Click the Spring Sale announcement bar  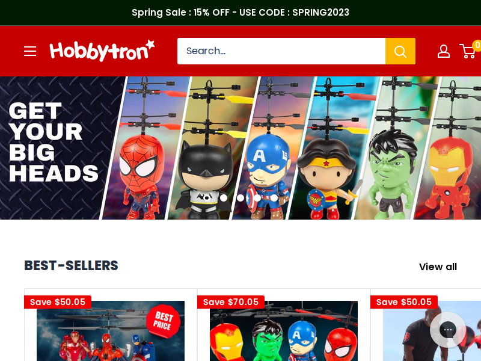pyautogui.click(x=240, y=13)
